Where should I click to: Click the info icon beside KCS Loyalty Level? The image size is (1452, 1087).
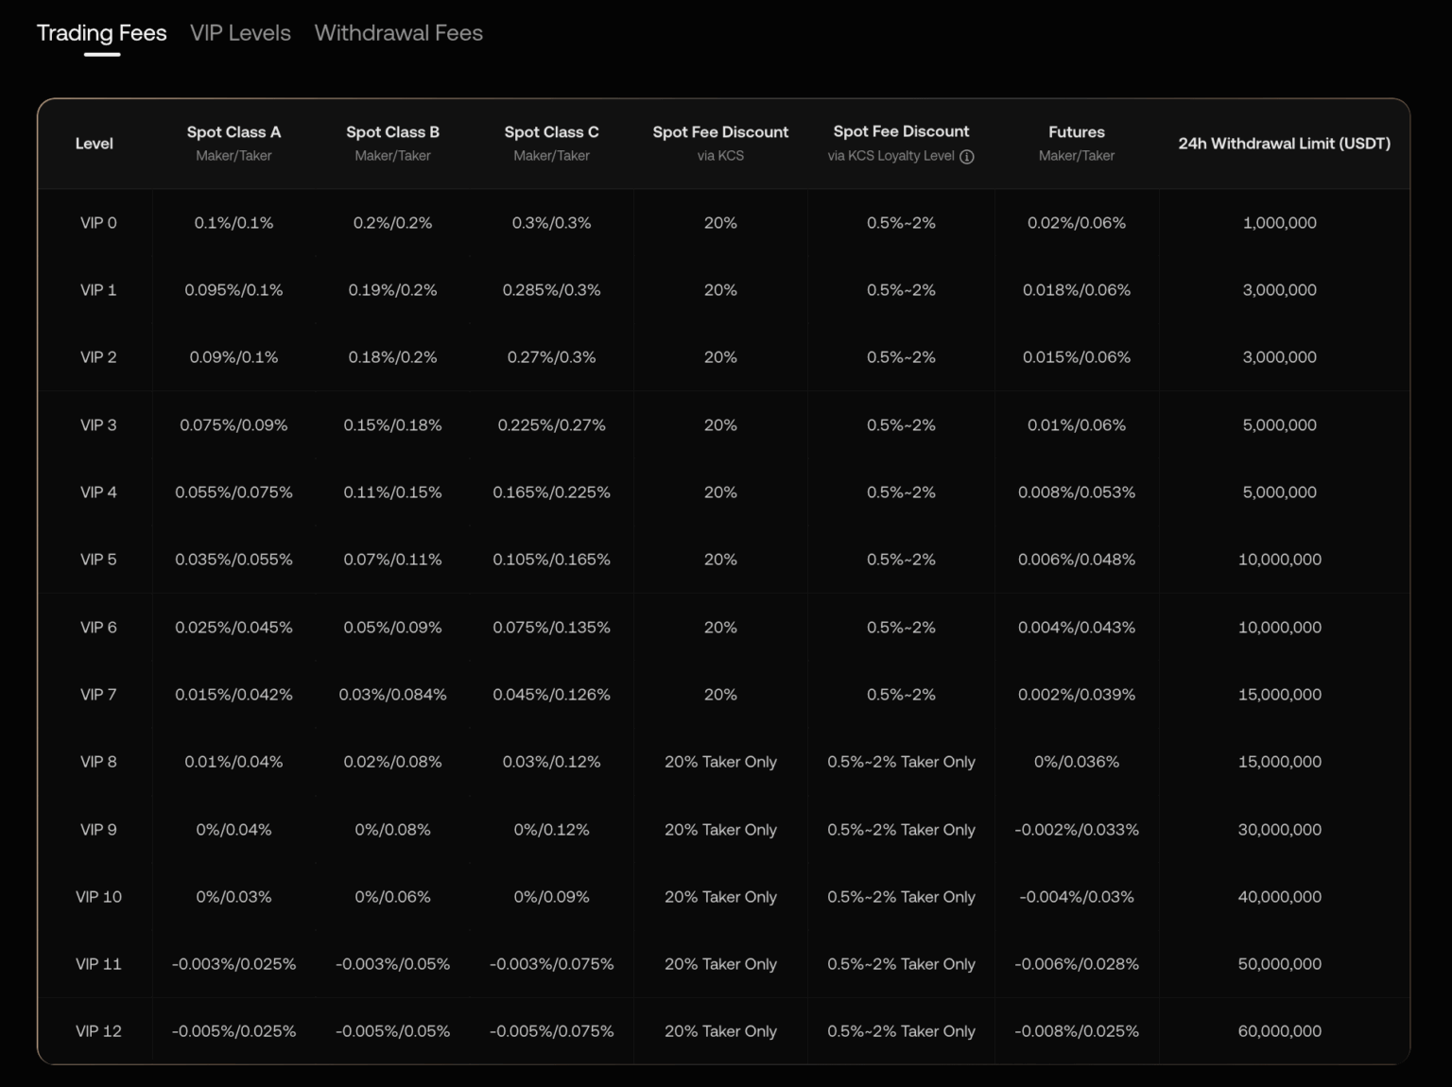(x=966, y=157)
